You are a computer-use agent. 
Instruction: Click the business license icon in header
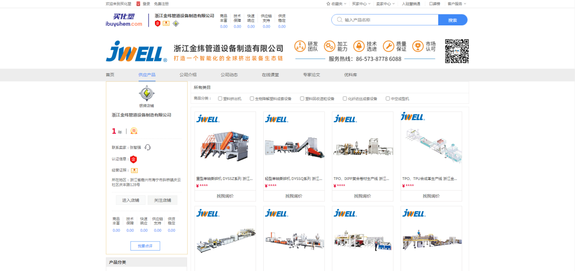[166, 23]
